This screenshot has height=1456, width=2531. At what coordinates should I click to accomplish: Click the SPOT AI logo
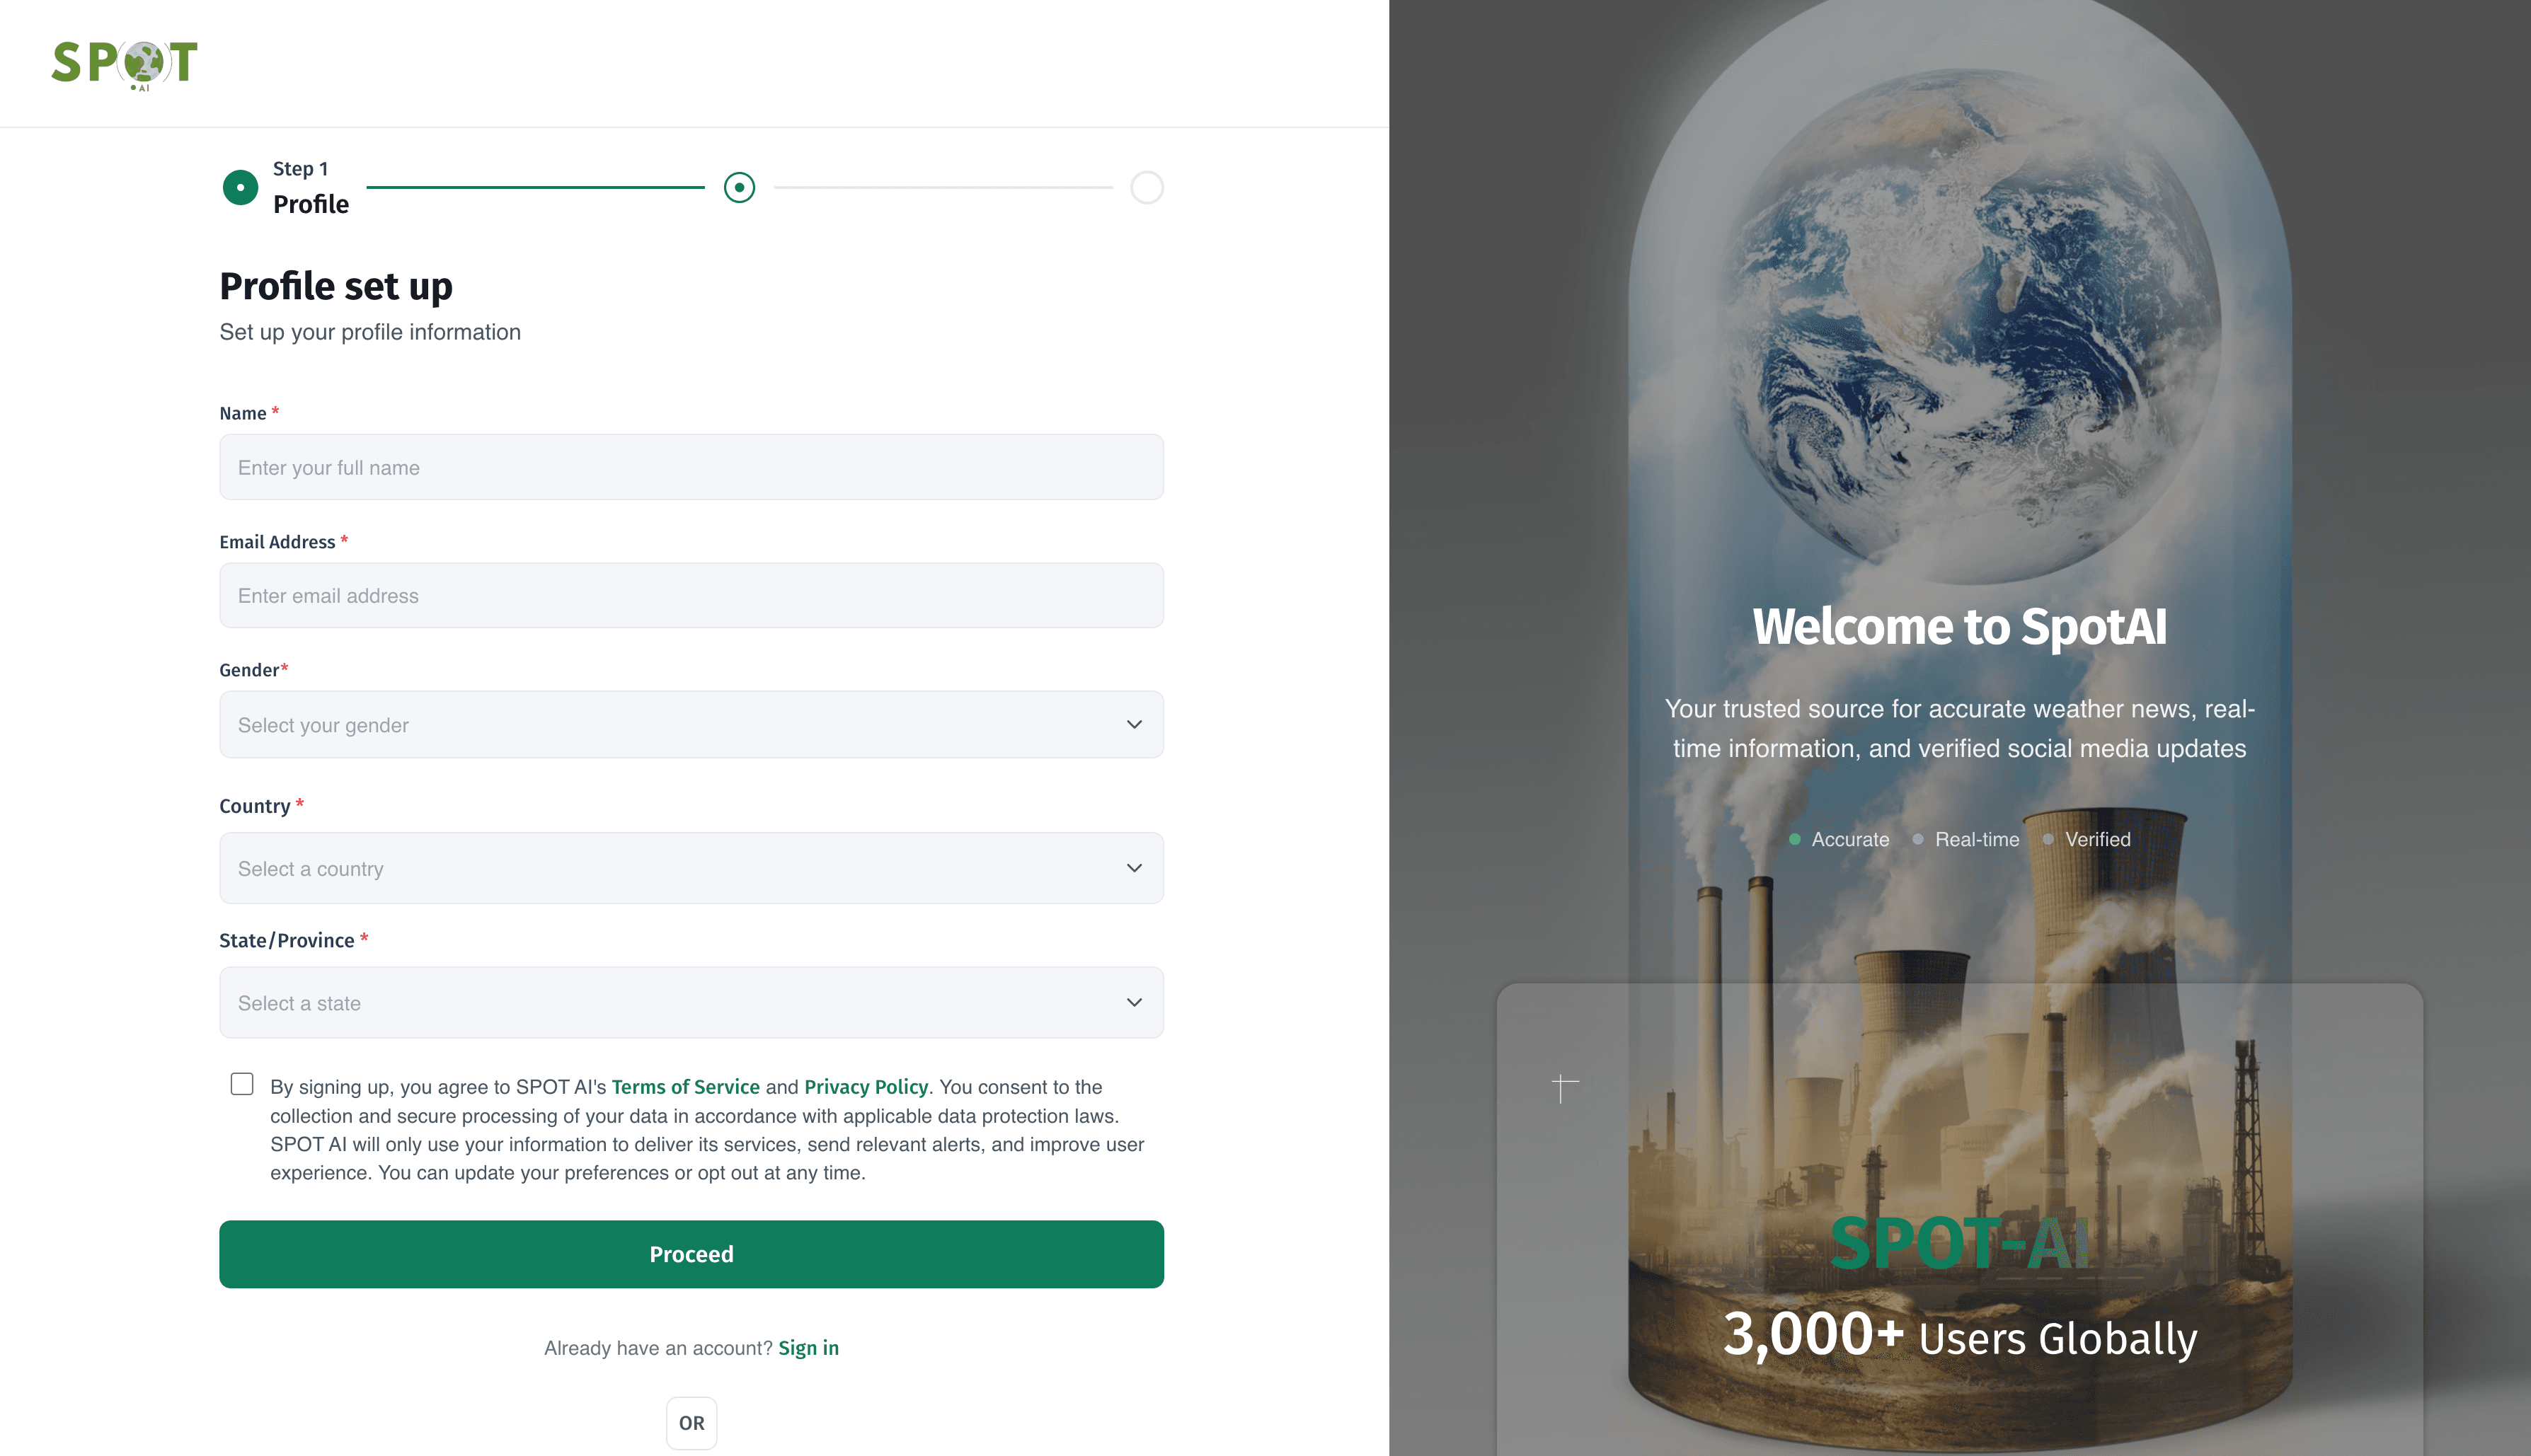click(124, 64)
